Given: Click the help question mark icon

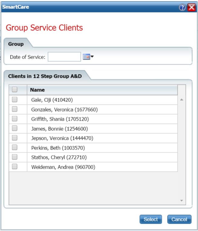Looking at the screenshot, I should [182, 8].
